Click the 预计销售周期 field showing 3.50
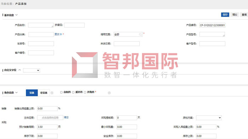This screenshot has height=139, width=248. coord(47,127)
